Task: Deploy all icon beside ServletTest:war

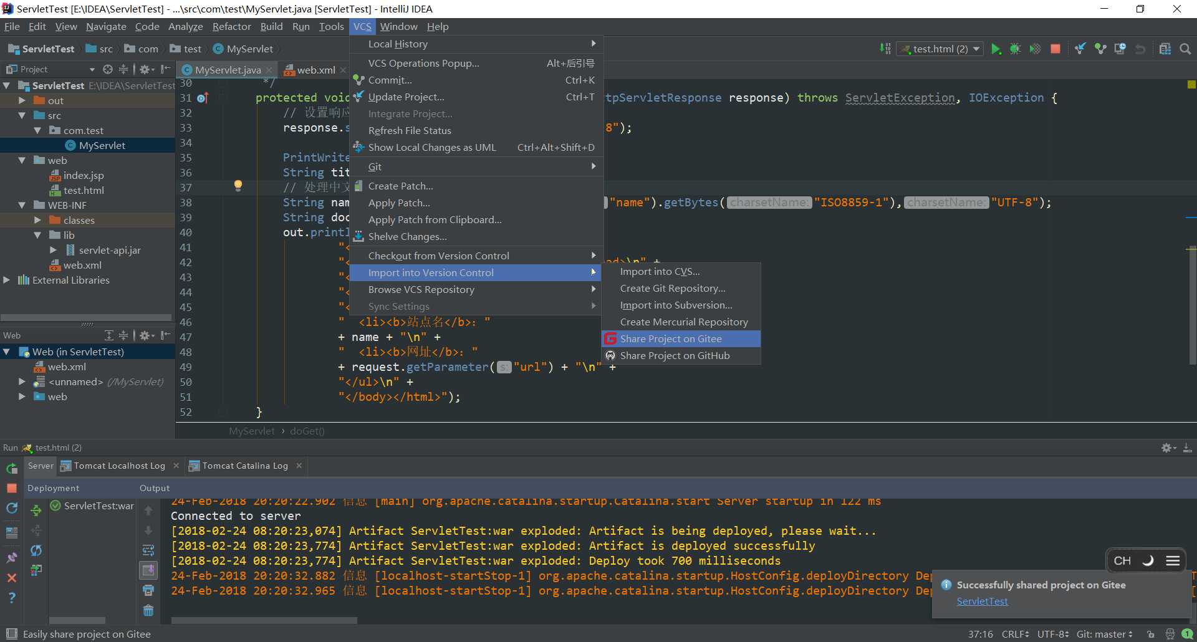Action: (x=36, y=510)
